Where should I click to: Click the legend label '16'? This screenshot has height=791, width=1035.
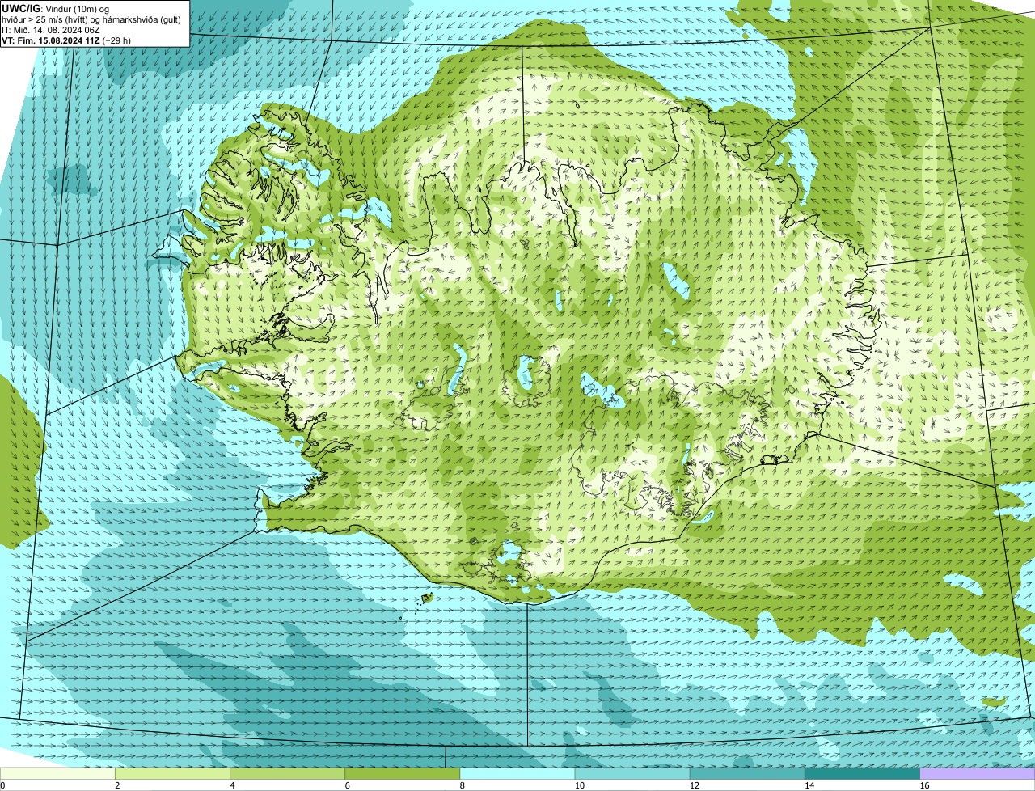pos(924,785)
